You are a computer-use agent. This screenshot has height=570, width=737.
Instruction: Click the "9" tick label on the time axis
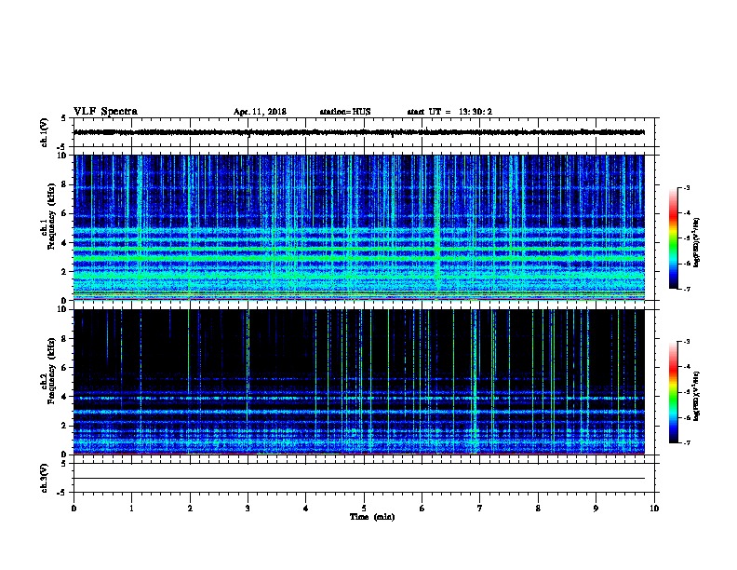(x=596, y=509)
